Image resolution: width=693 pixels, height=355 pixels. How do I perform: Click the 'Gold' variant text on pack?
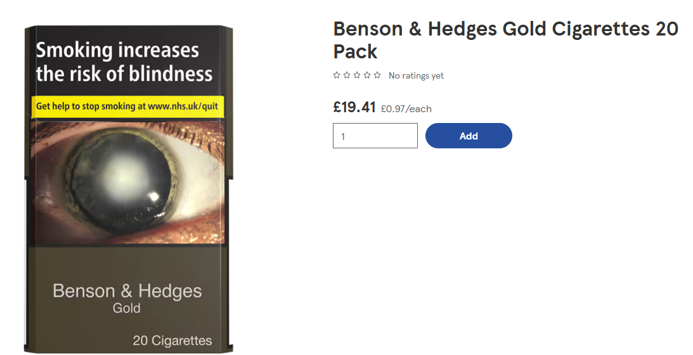click(x=126, y=308)
